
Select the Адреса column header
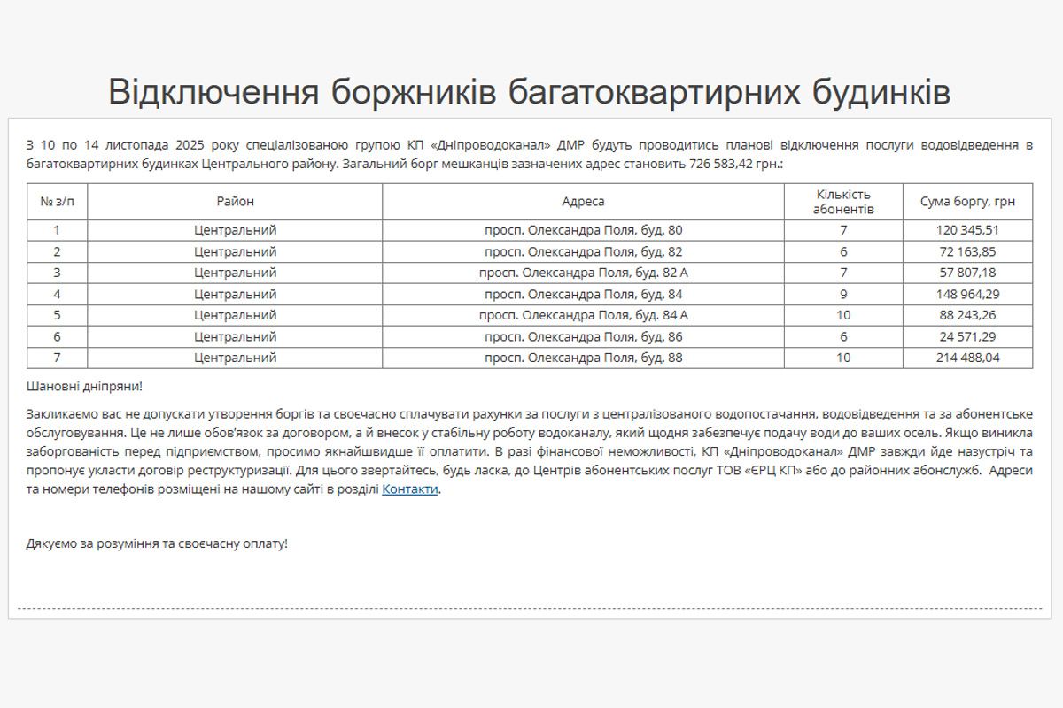pyautogui.click(x=582, y=201)
